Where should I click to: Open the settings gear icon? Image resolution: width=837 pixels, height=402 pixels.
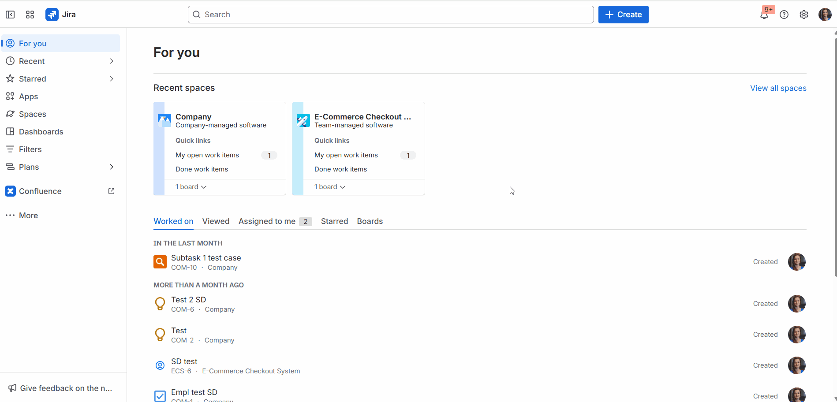[x=804, y=15]
